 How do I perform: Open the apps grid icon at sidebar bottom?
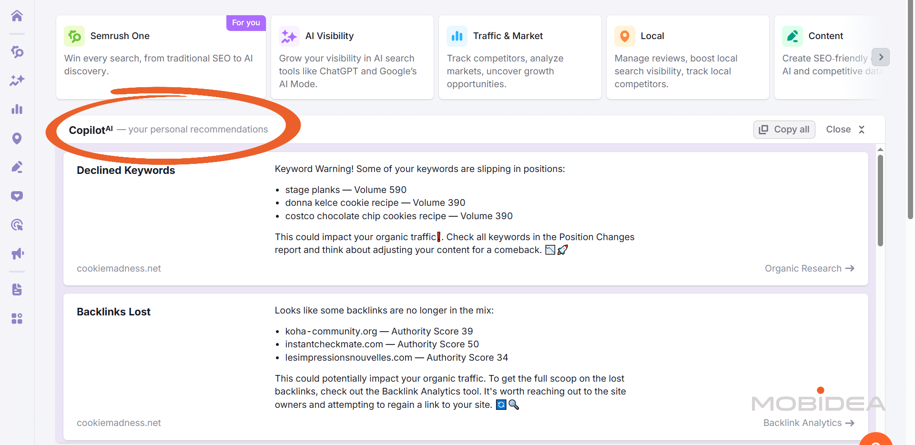[17, 318]
